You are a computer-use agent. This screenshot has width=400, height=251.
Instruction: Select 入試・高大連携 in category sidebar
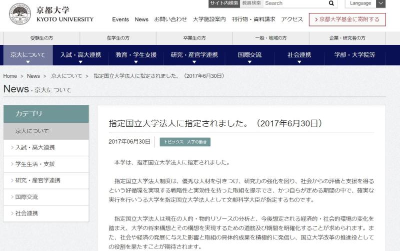pyautogui.click(x=46, y=148)
